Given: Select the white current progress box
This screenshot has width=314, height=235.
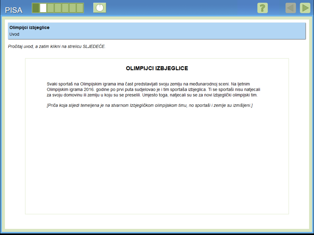Looking at the screenshot, I should [43, 8].
